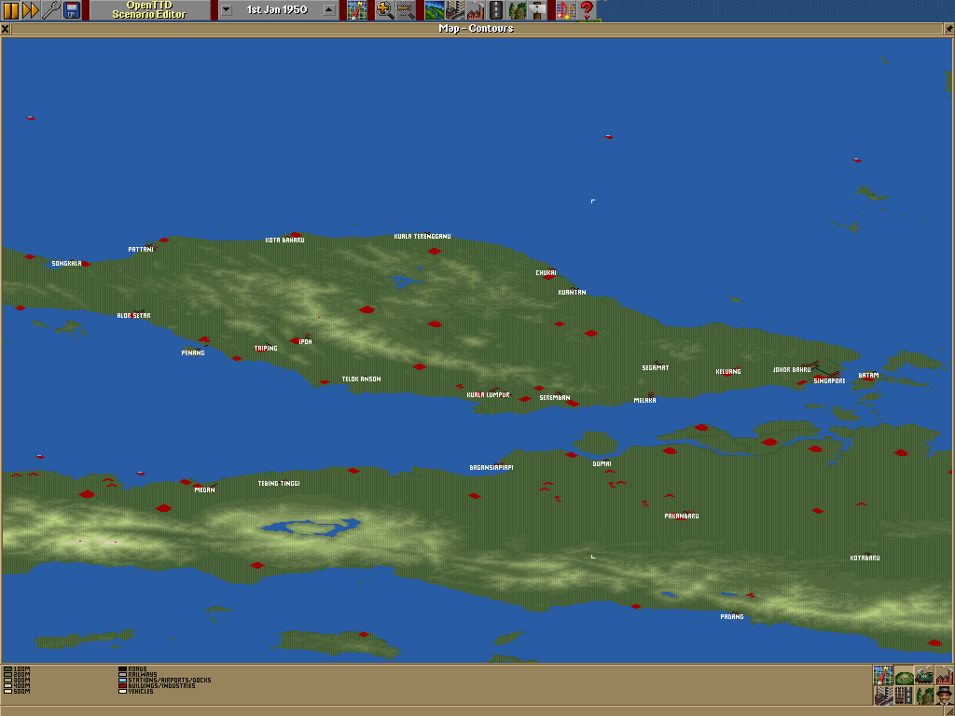Click the Pakanbaru town label
Screen dimensions: 955x716
(x=682, y=516)
